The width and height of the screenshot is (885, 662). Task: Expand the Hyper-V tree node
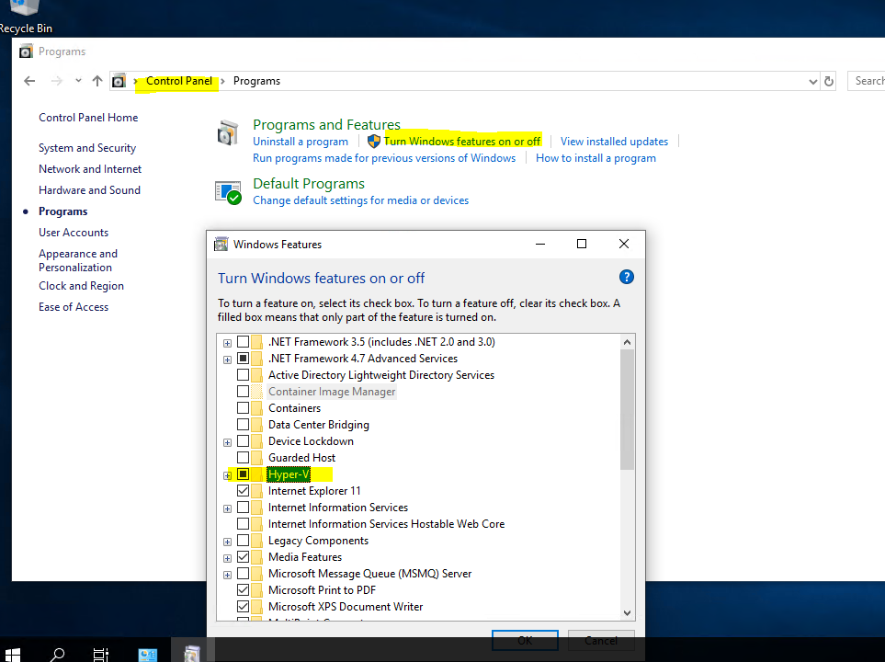click(228, 475)
